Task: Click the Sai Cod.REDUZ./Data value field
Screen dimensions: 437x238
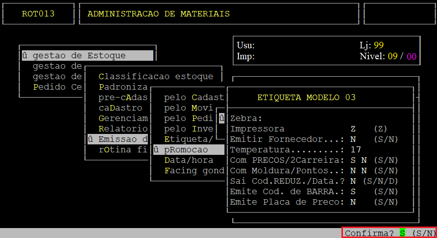Action: [353, 181]
